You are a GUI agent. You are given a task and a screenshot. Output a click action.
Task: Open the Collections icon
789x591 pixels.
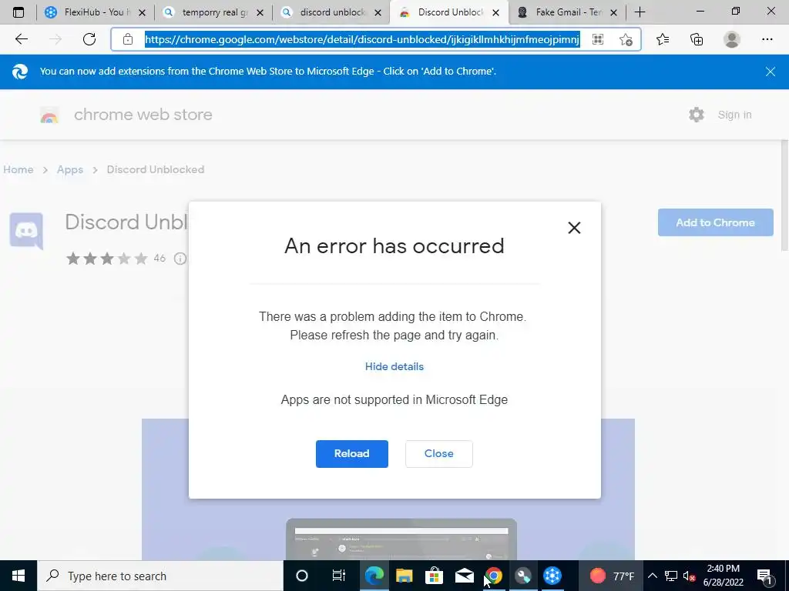[x=697, y=39]
